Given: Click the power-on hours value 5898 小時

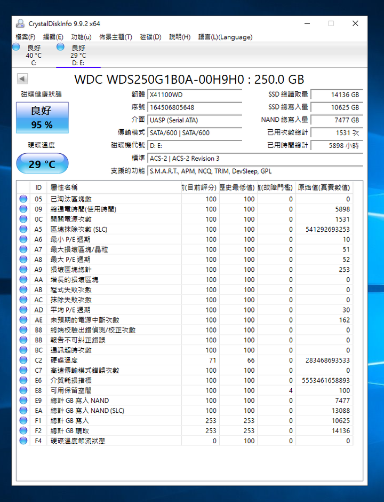Looking at the screenshot, I should [337, 146].
